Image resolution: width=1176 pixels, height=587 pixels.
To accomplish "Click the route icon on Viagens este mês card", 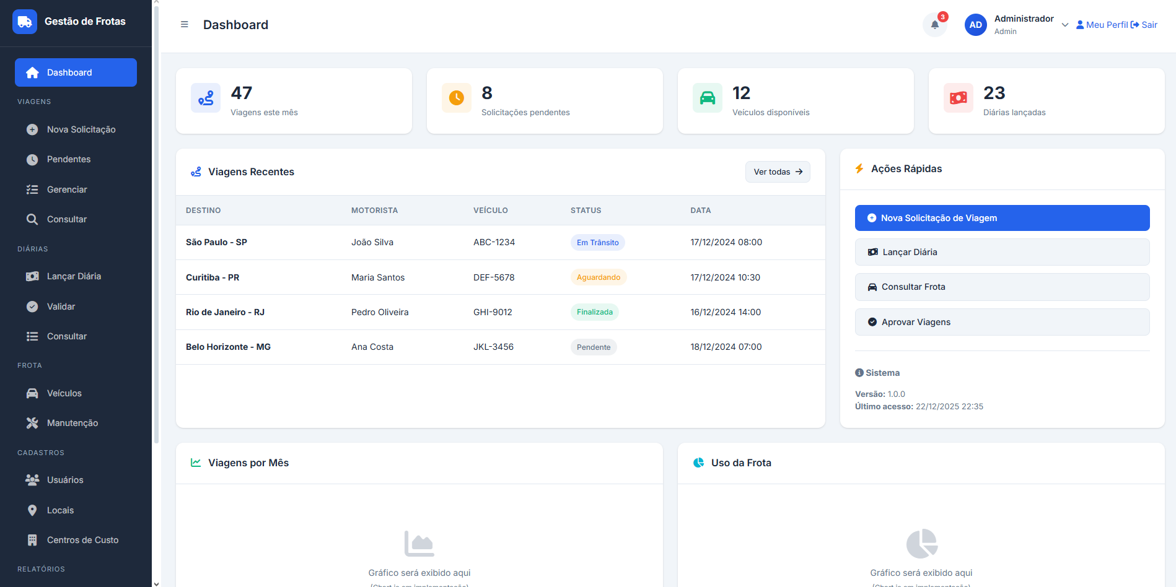I will [206, 98].
